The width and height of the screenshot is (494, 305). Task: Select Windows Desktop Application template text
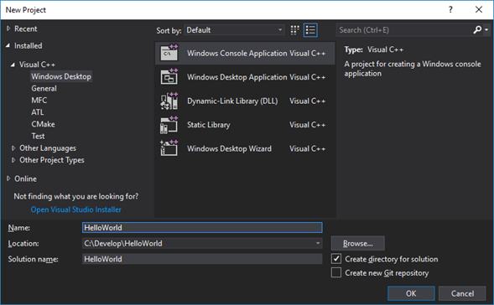coord(237,77)
